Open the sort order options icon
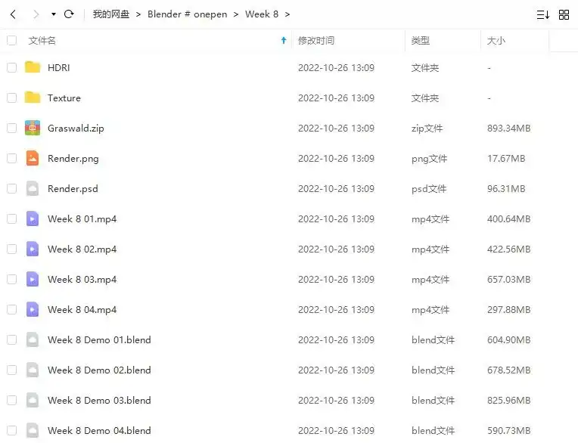578x443 pixels. (x=542, y=14)
